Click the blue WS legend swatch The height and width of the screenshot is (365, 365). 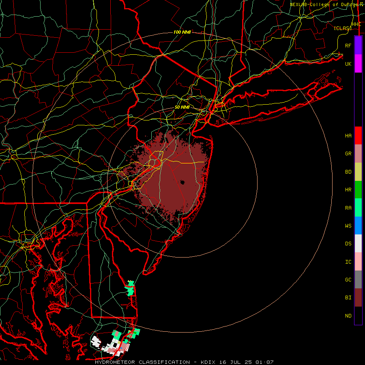[x=358, y=225]
